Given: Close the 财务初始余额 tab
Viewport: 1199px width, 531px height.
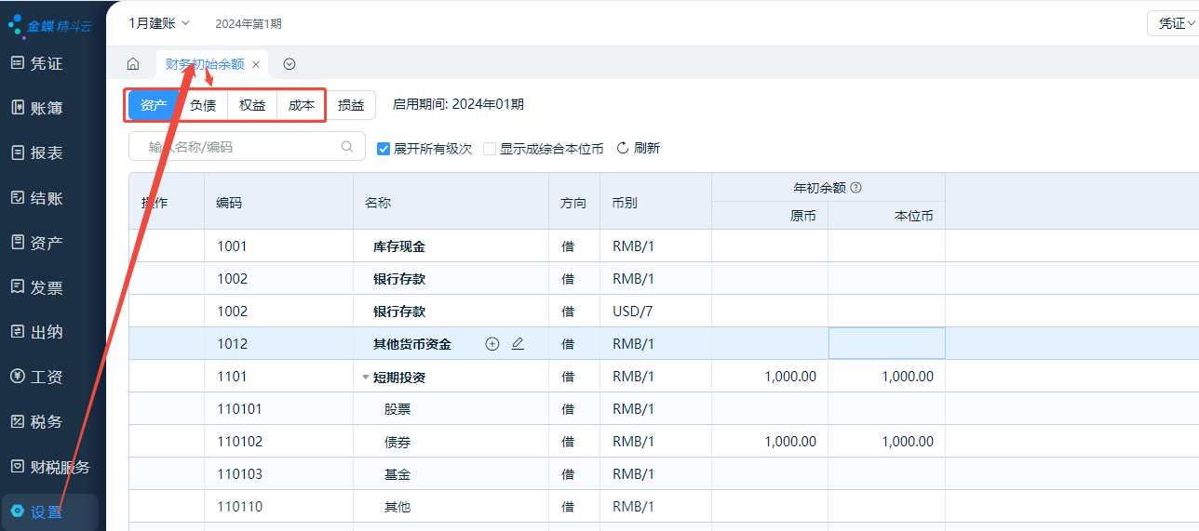Looking at the screenshot, I should [x=256, y=65].
